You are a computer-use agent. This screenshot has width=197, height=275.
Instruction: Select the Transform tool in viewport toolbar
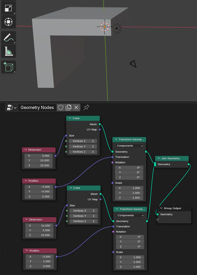tap(8, 22)
